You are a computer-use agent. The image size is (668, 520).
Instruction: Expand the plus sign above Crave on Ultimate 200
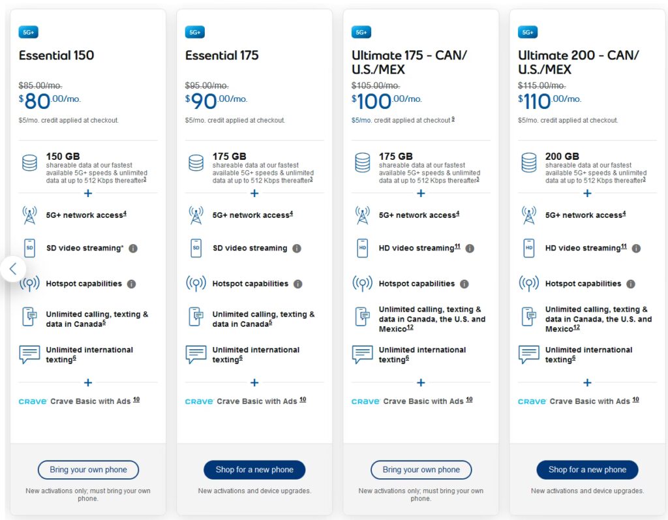(587, 383)
